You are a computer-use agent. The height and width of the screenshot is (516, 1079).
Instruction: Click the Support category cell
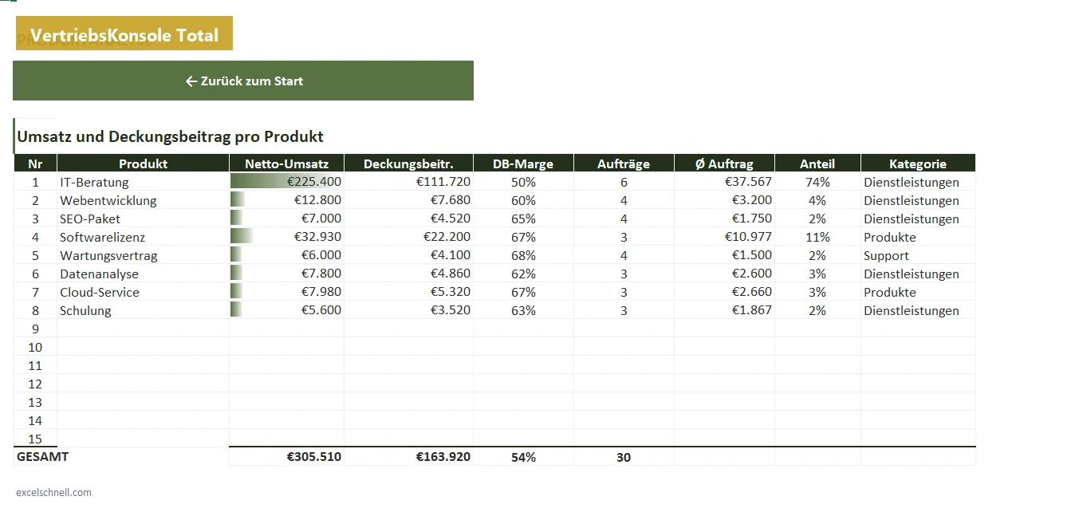click(918, 255)
